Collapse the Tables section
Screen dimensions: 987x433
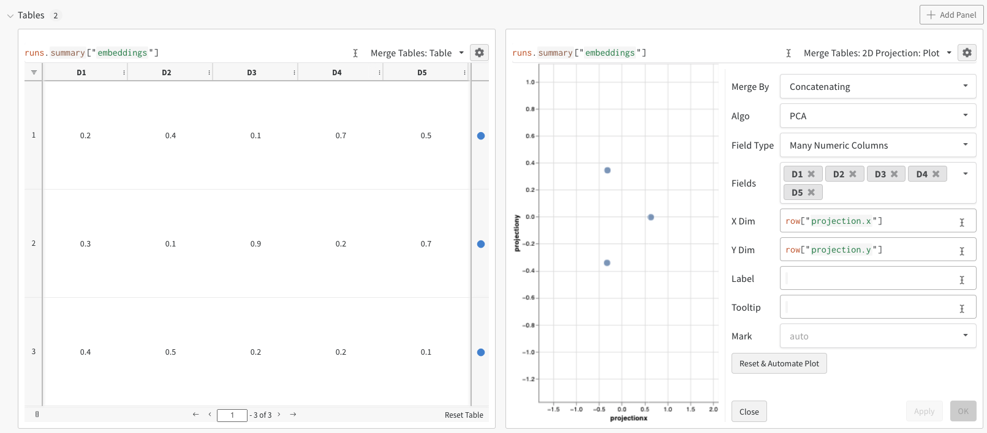pos(10,16)
